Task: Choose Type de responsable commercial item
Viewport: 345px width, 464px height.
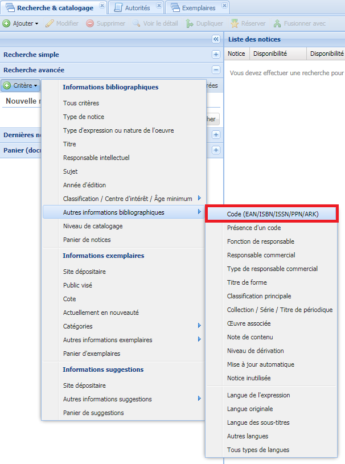Action: click(x=272, y=269)
